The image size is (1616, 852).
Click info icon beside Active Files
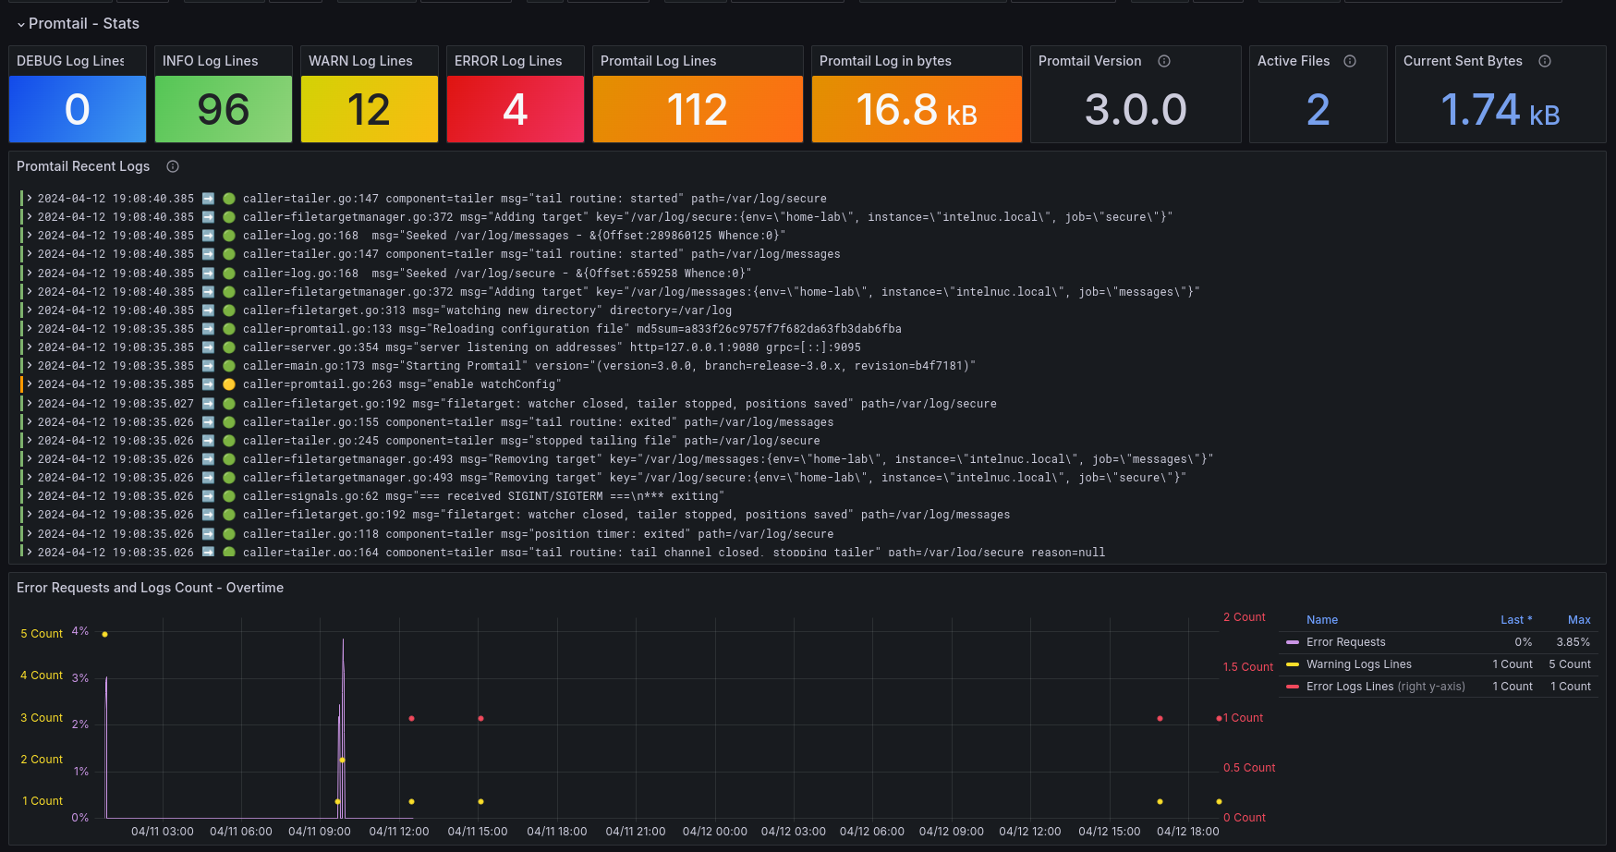pos(1350,61)
